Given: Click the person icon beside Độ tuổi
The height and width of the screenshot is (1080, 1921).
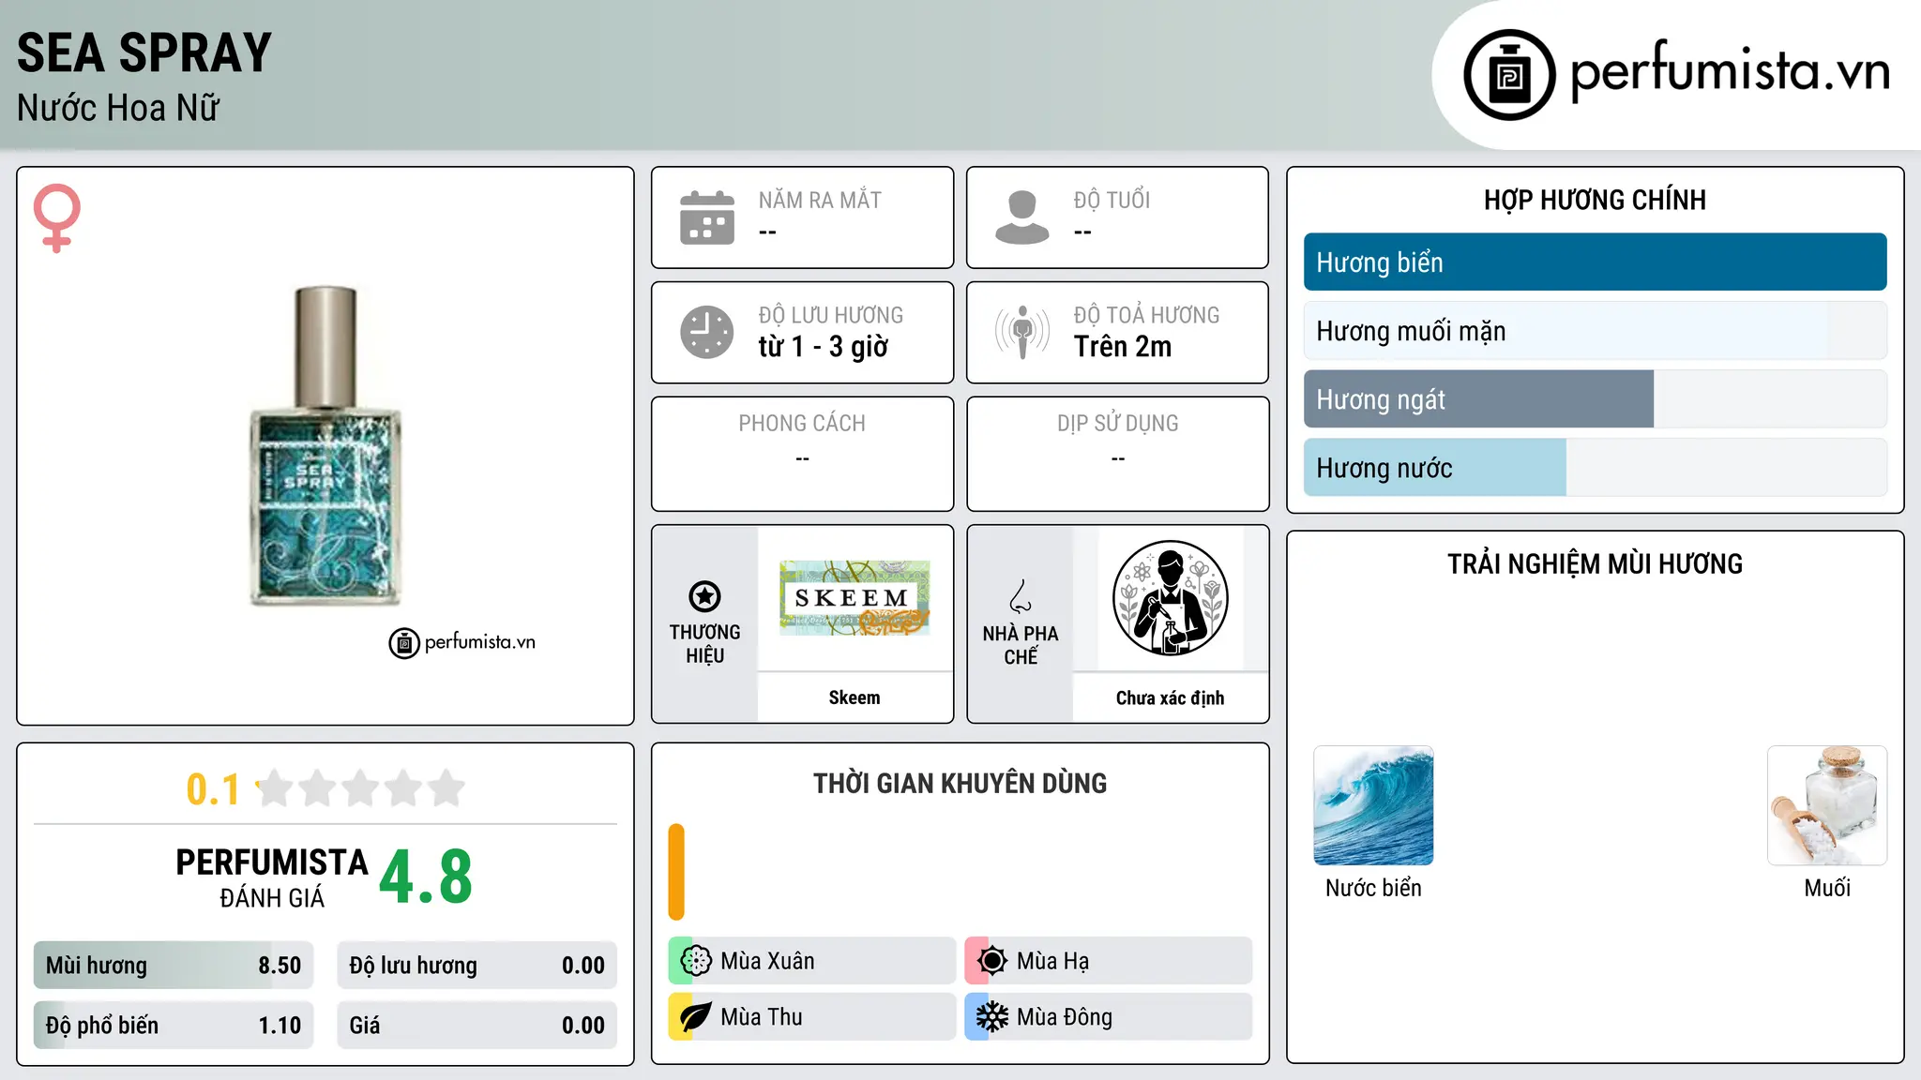Looking at the screenshot, I should [1022, 217].
